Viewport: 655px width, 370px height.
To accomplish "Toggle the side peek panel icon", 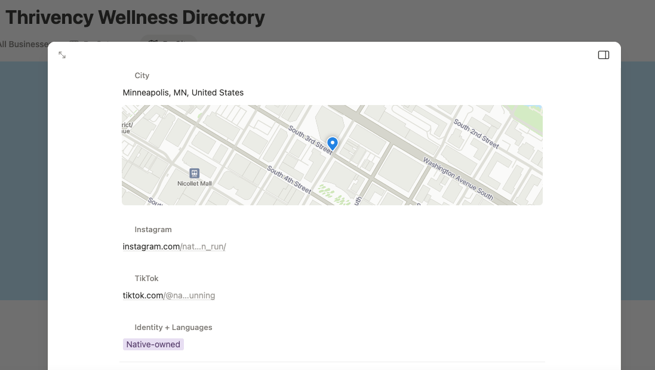I will [x=604, y=55].
